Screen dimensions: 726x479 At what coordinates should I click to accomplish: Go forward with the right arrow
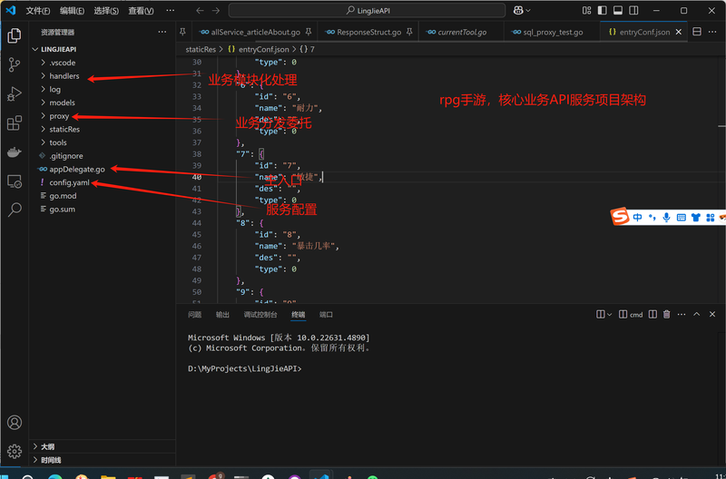[x=215, y=10]
